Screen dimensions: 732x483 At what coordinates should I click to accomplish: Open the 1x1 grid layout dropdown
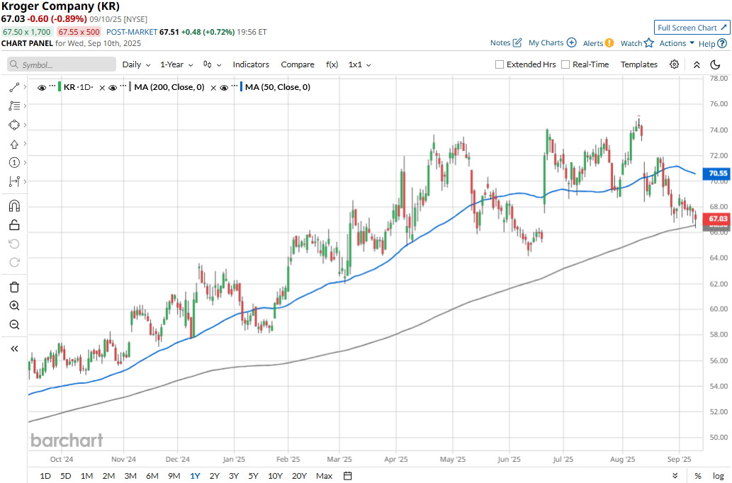pos(359,64)
